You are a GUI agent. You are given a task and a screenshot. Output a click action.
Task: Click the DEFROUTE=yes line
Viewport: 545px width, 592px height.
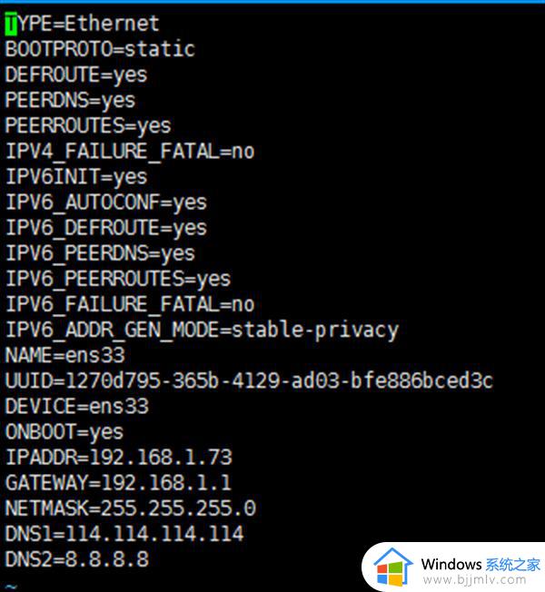tap(76, 74)
